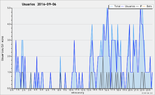Click the 'Usuarios 2016-09-06' chart title
This screenshot has width=155, height=95.
[39, 4]
